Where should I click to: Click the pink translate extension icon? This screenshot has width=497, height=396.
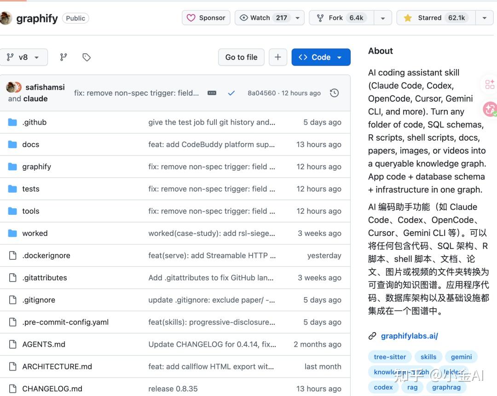click(490, 109)
